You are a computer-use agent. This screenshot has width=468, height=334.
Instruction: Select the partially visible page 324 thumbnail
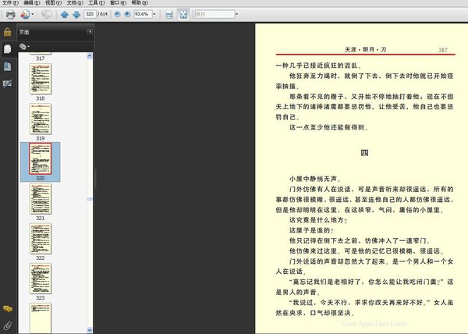coord(41,318)
